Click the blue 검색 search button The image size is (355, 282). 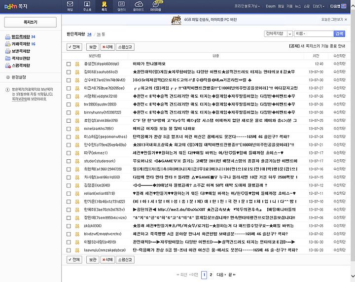tap(339, 34)
